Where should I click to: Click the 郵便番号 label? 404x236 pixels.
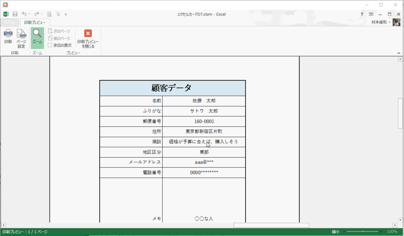152,121
